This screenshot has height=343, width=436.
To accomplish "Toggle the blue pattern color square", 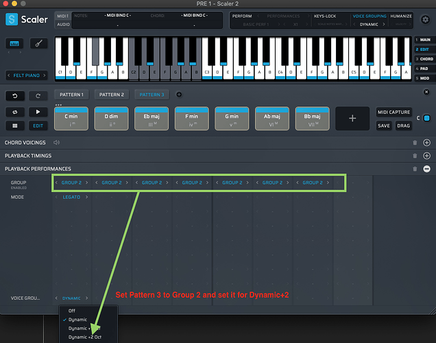I will pos(426,118).
